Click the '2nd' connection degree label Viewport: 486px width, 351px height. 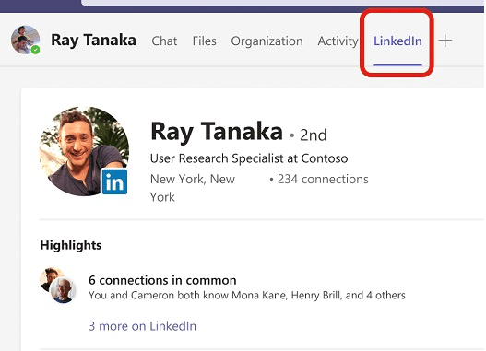click(x=313, y=135)
